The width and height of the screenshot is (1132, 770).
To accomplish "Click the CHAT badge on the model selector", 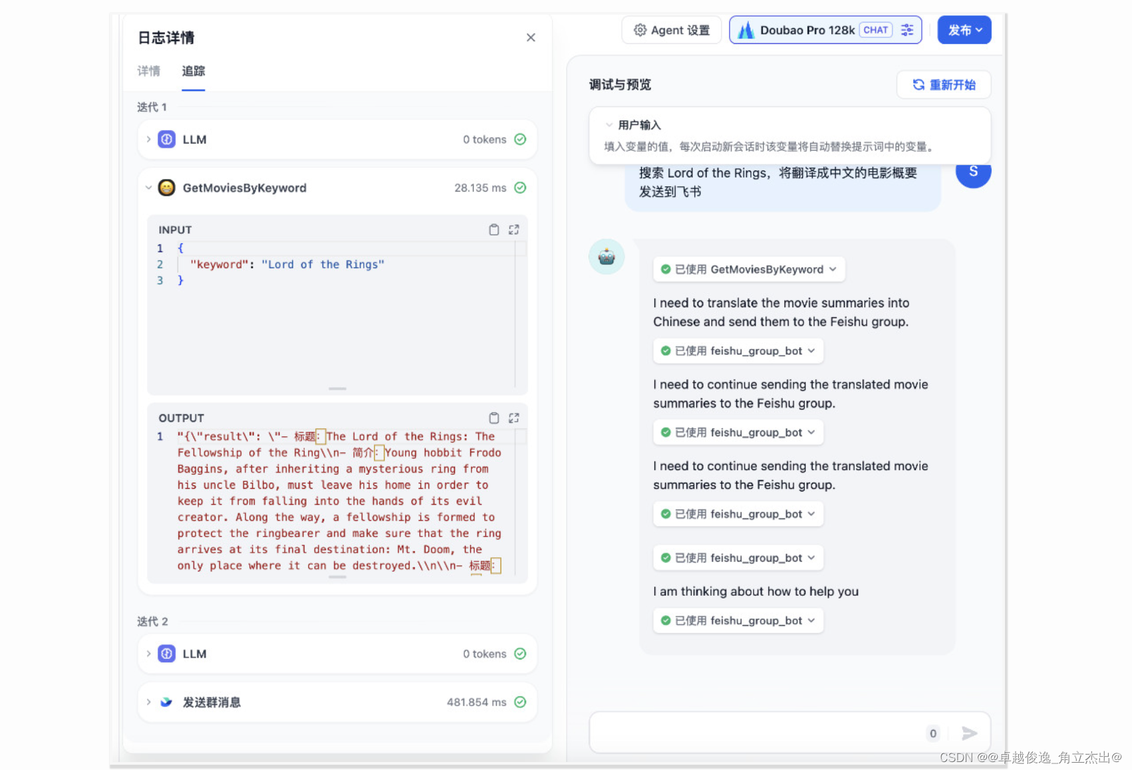I will (x=875, y=30).
